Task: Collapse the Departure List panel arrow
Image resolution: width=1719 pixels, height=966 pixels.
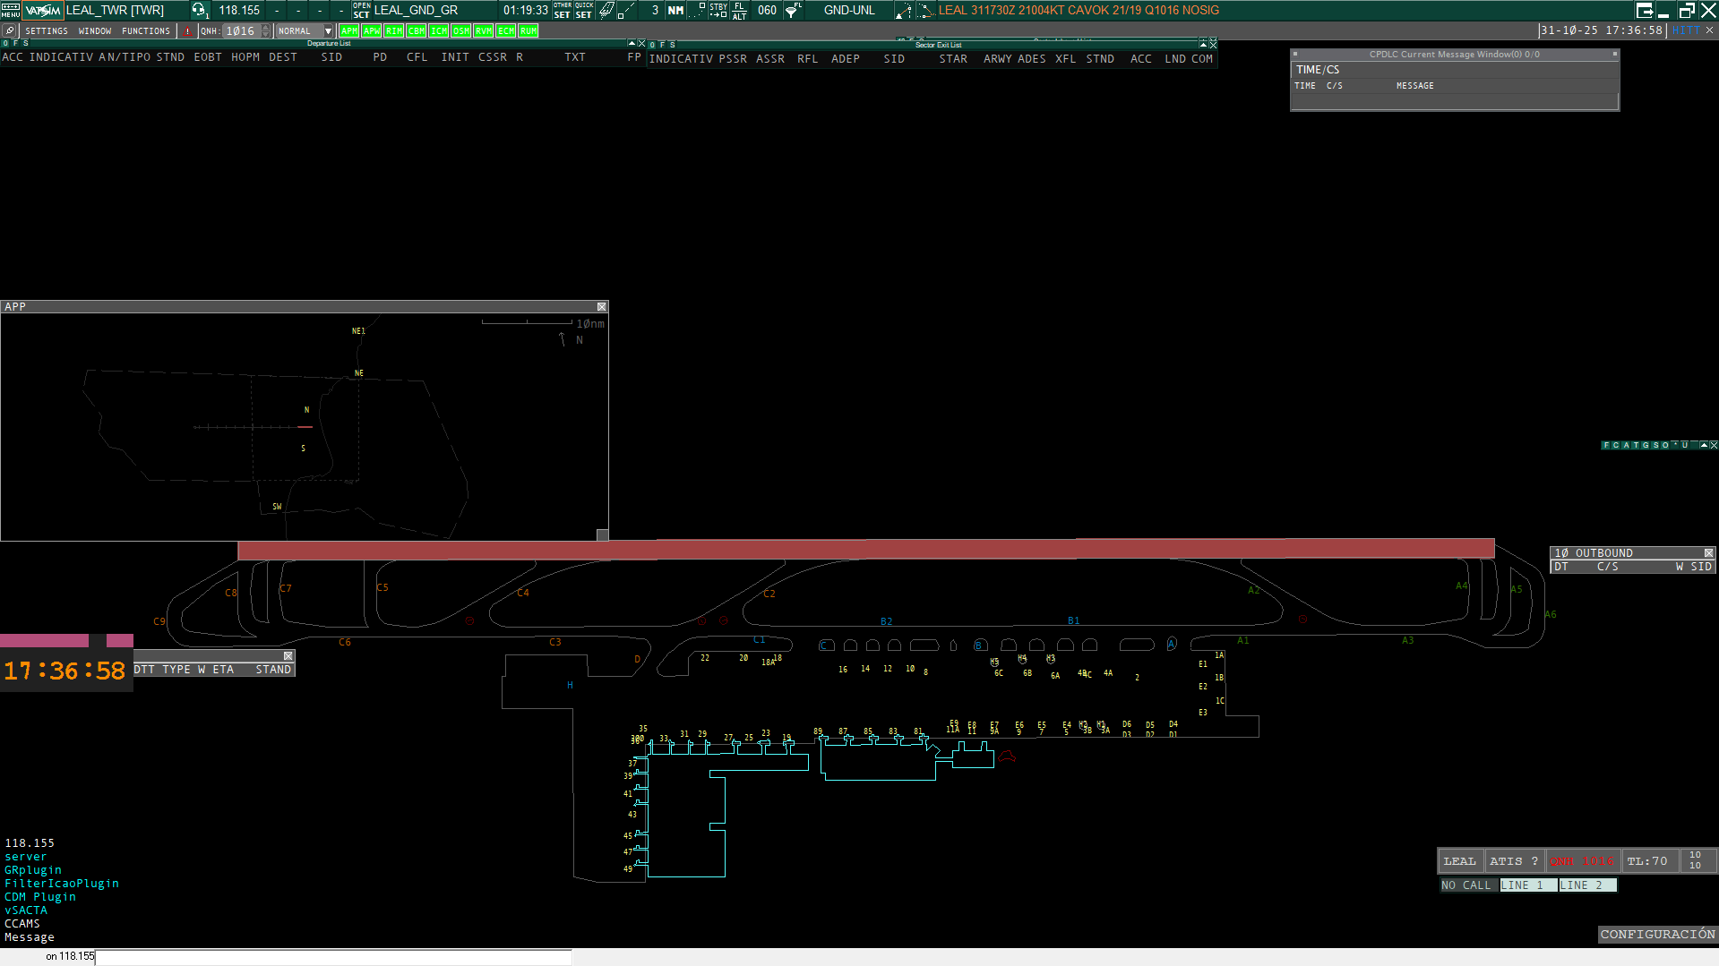Action: (x=631, y=43)
